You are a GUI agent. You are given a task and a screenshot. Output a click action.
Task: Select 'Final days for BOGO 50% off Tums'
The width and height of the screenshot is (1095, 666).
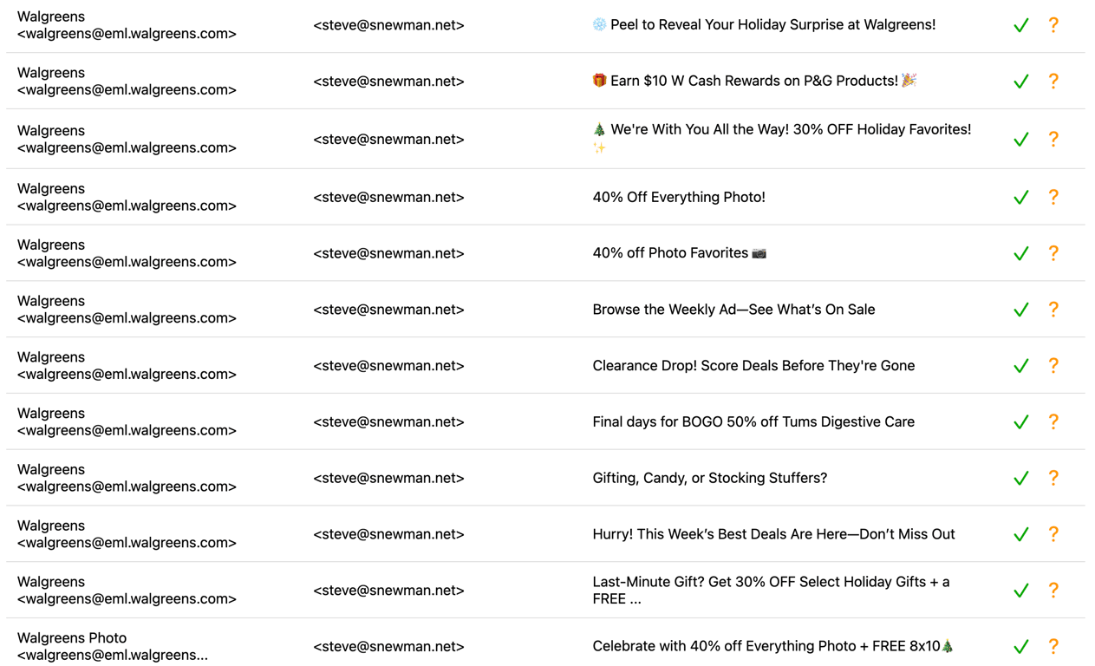pos(753,422)
